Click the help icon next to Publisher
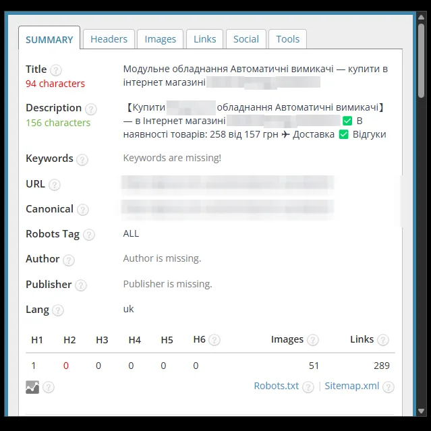This screenshot has width=431, height=431. pos(81,285)
